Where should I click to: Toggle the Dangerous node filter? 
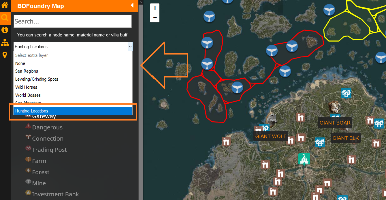click(44, 127)
